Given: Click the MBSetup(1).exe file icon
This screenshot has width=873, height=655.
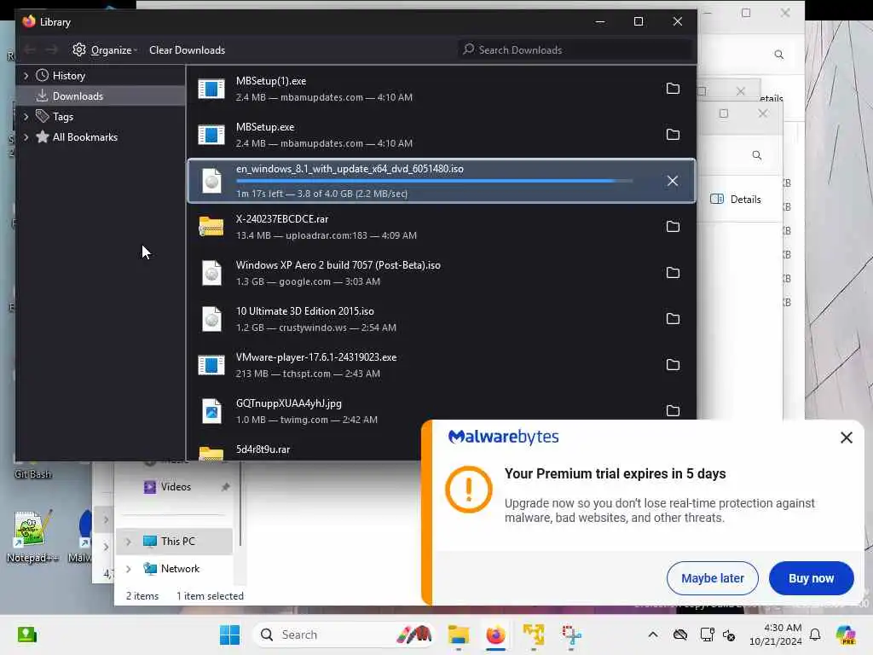Looking at the screenshot, I should tap(211, 89).
